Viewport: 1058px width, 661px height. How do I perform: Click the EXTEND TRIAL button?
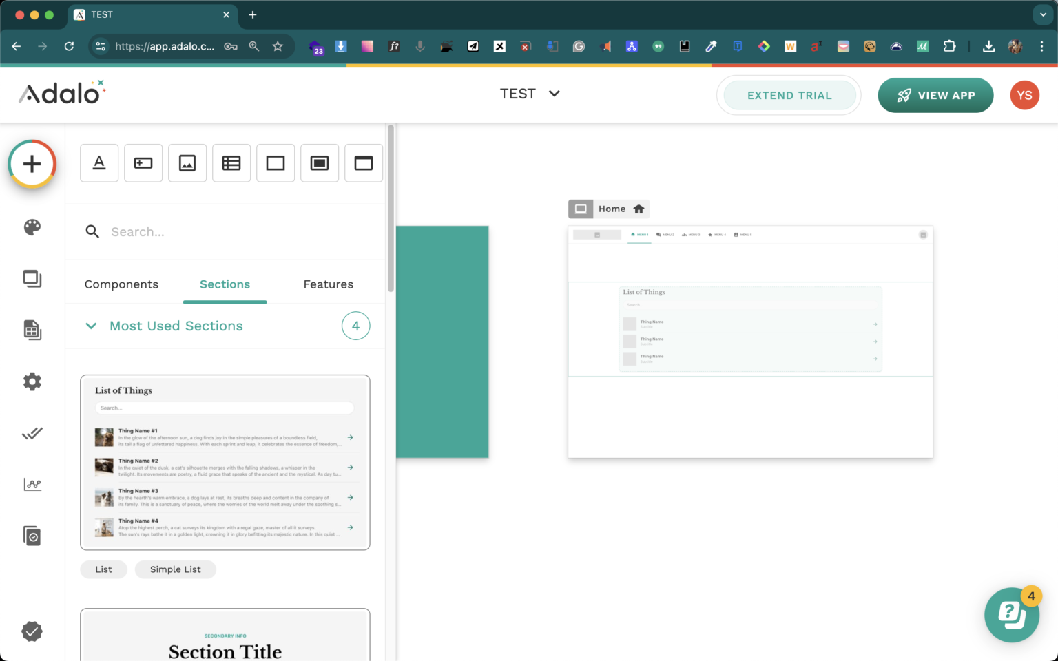(x=789, y=95)
